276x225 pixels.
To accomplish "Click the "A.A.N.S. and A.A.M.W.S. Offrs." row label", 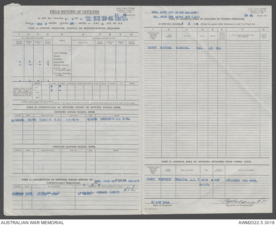I will [x=62, y=69].
